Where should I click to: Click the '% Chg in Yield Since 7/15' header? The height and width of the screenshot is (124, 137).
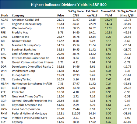tap(127, 13)
